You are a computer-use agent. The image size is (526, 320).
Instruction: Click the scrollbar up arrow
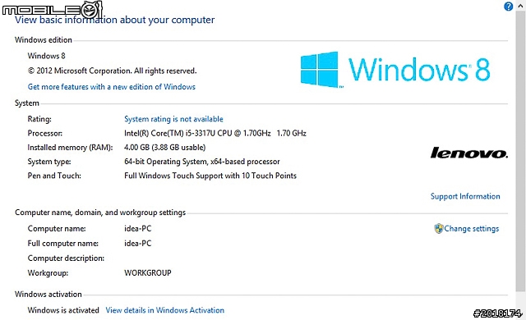pos(520,6)
